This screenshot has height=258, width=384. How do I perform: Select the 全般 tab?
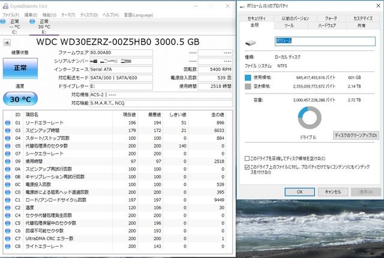pyautogui.click(x=254, y=25)
